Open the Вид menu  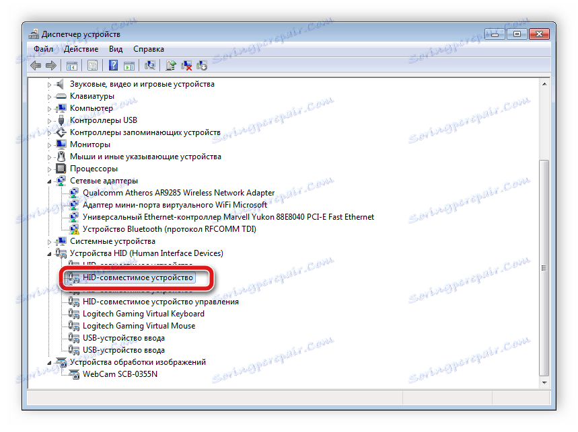tap(116, 49)
